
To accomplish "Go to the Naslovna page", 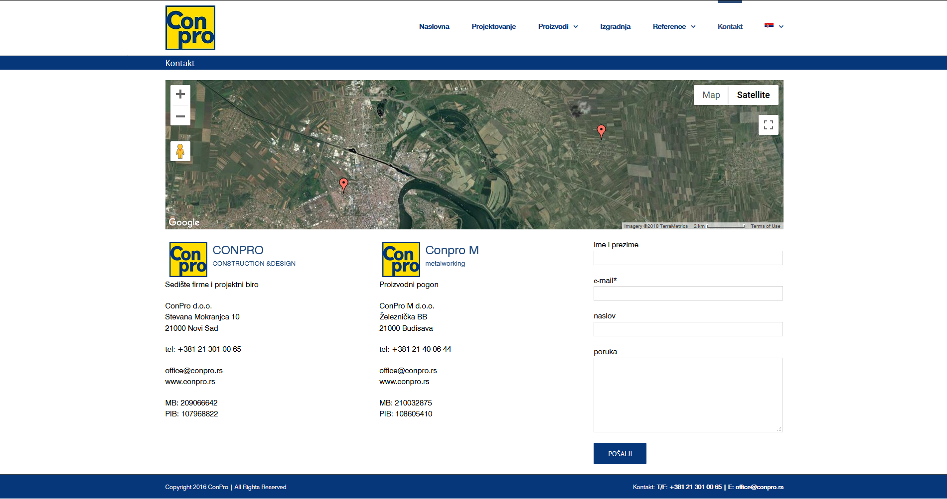I will (434, 27).
